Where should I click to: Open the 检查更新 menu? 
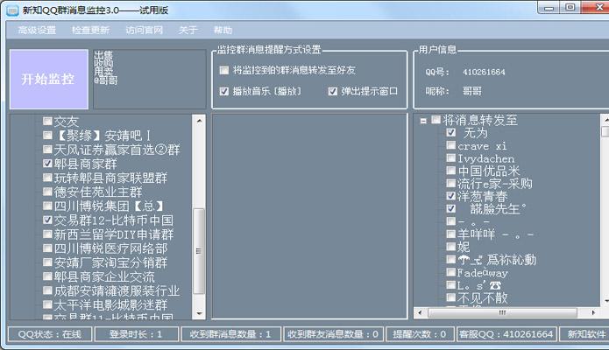(91, 30)
